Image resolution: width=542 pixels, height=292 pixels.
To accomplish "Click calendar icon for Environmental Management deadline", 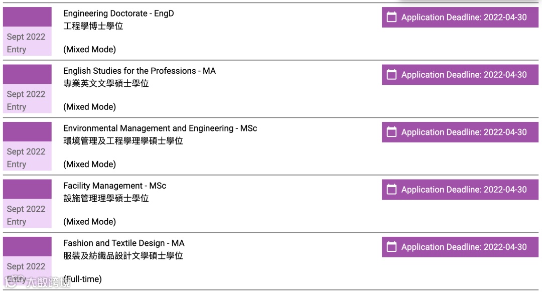I will [x=392, y=132].
